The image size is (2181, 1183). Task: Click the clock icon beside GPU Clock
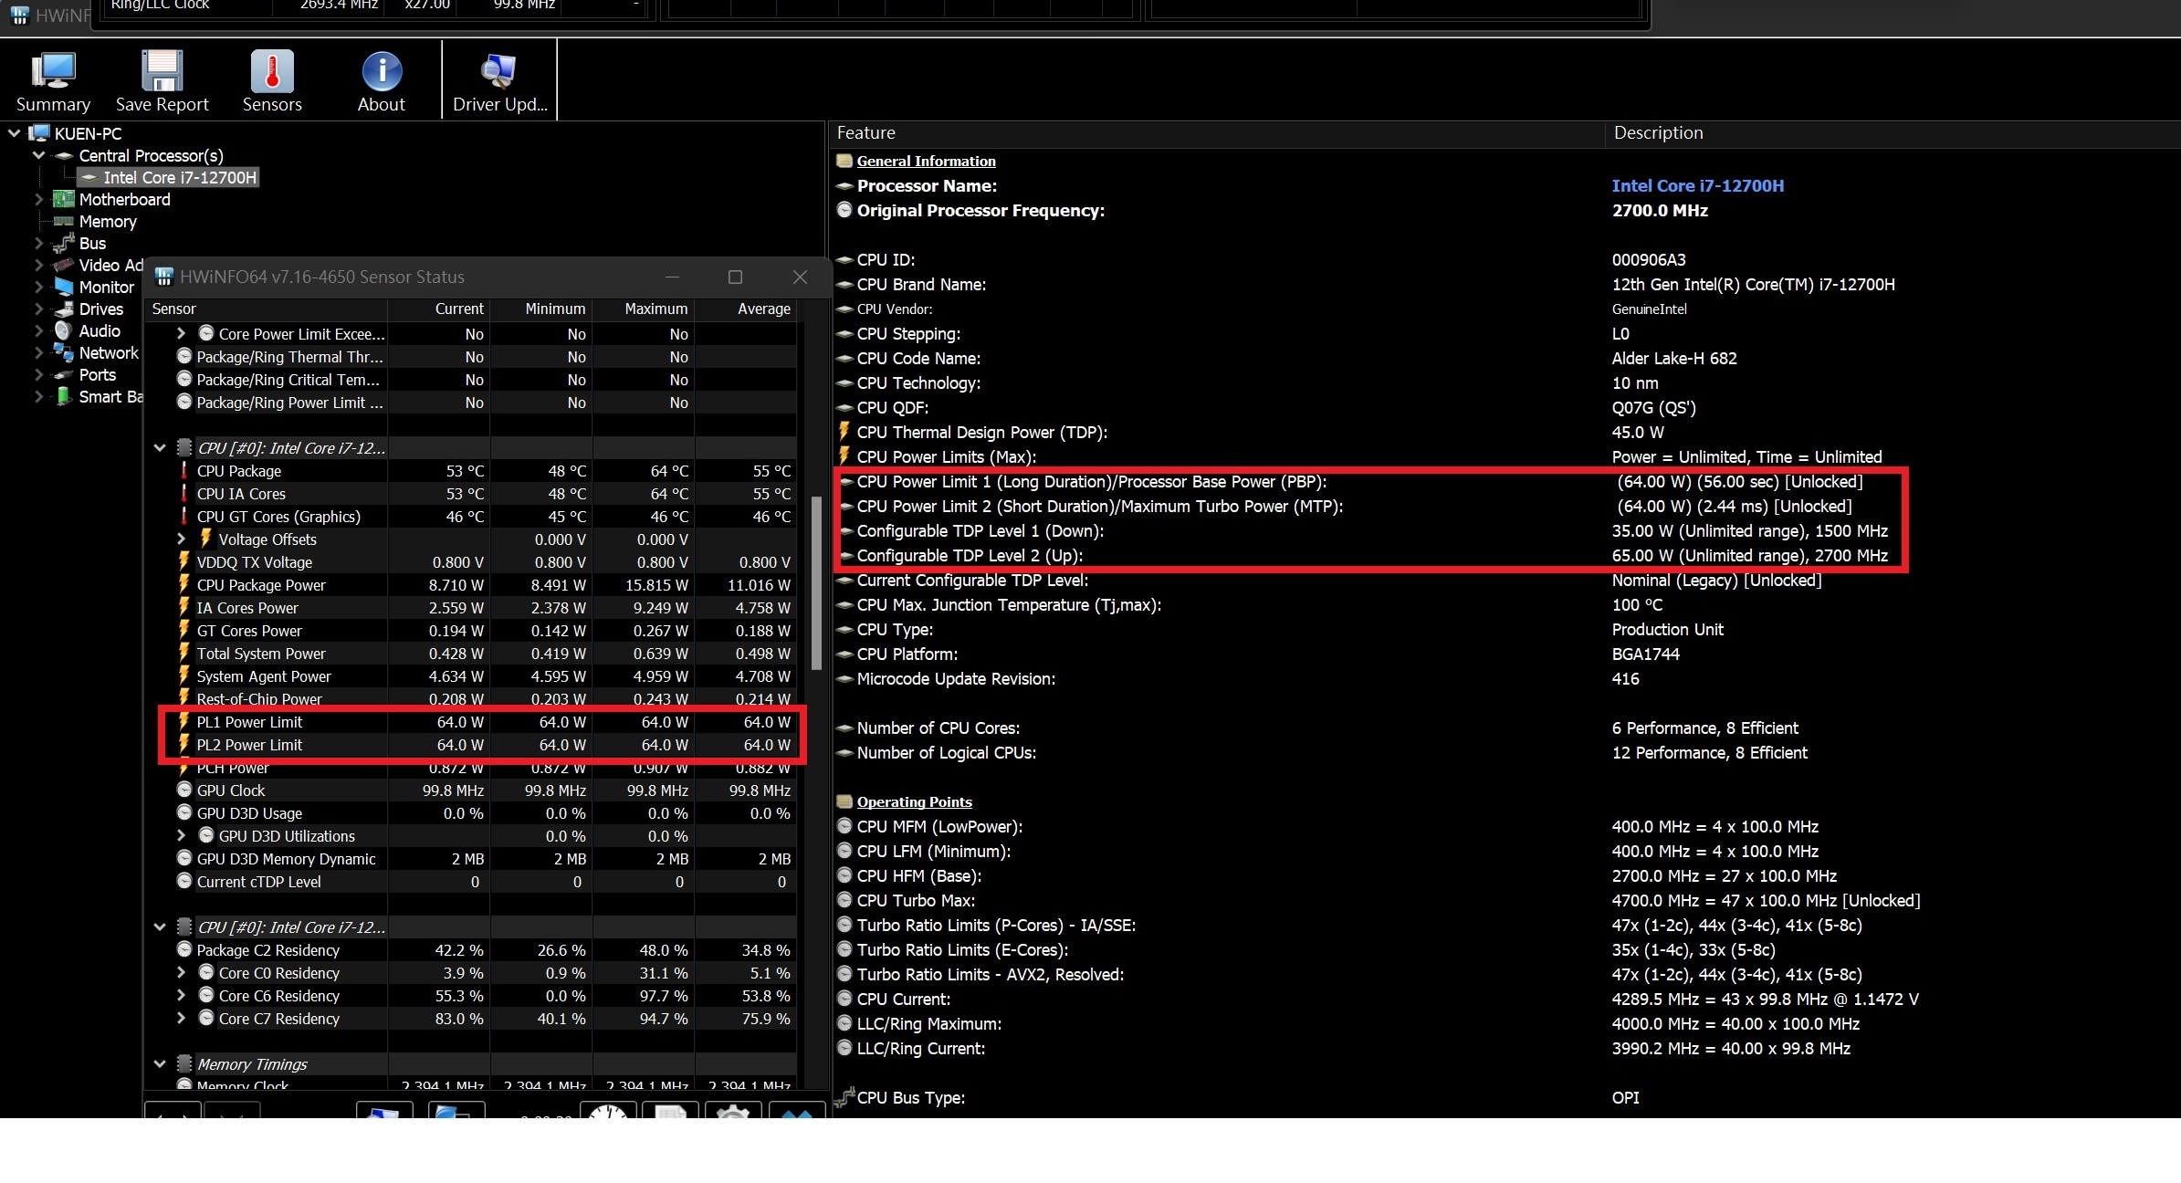184,790
